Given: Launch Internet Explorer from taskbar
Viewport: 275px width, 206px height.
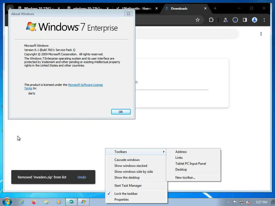Looking at the screenshot, I should (x=22, y=202).
